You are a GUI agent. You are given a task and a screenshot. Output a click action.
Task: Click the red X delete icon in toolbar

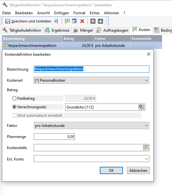[82, 21]
